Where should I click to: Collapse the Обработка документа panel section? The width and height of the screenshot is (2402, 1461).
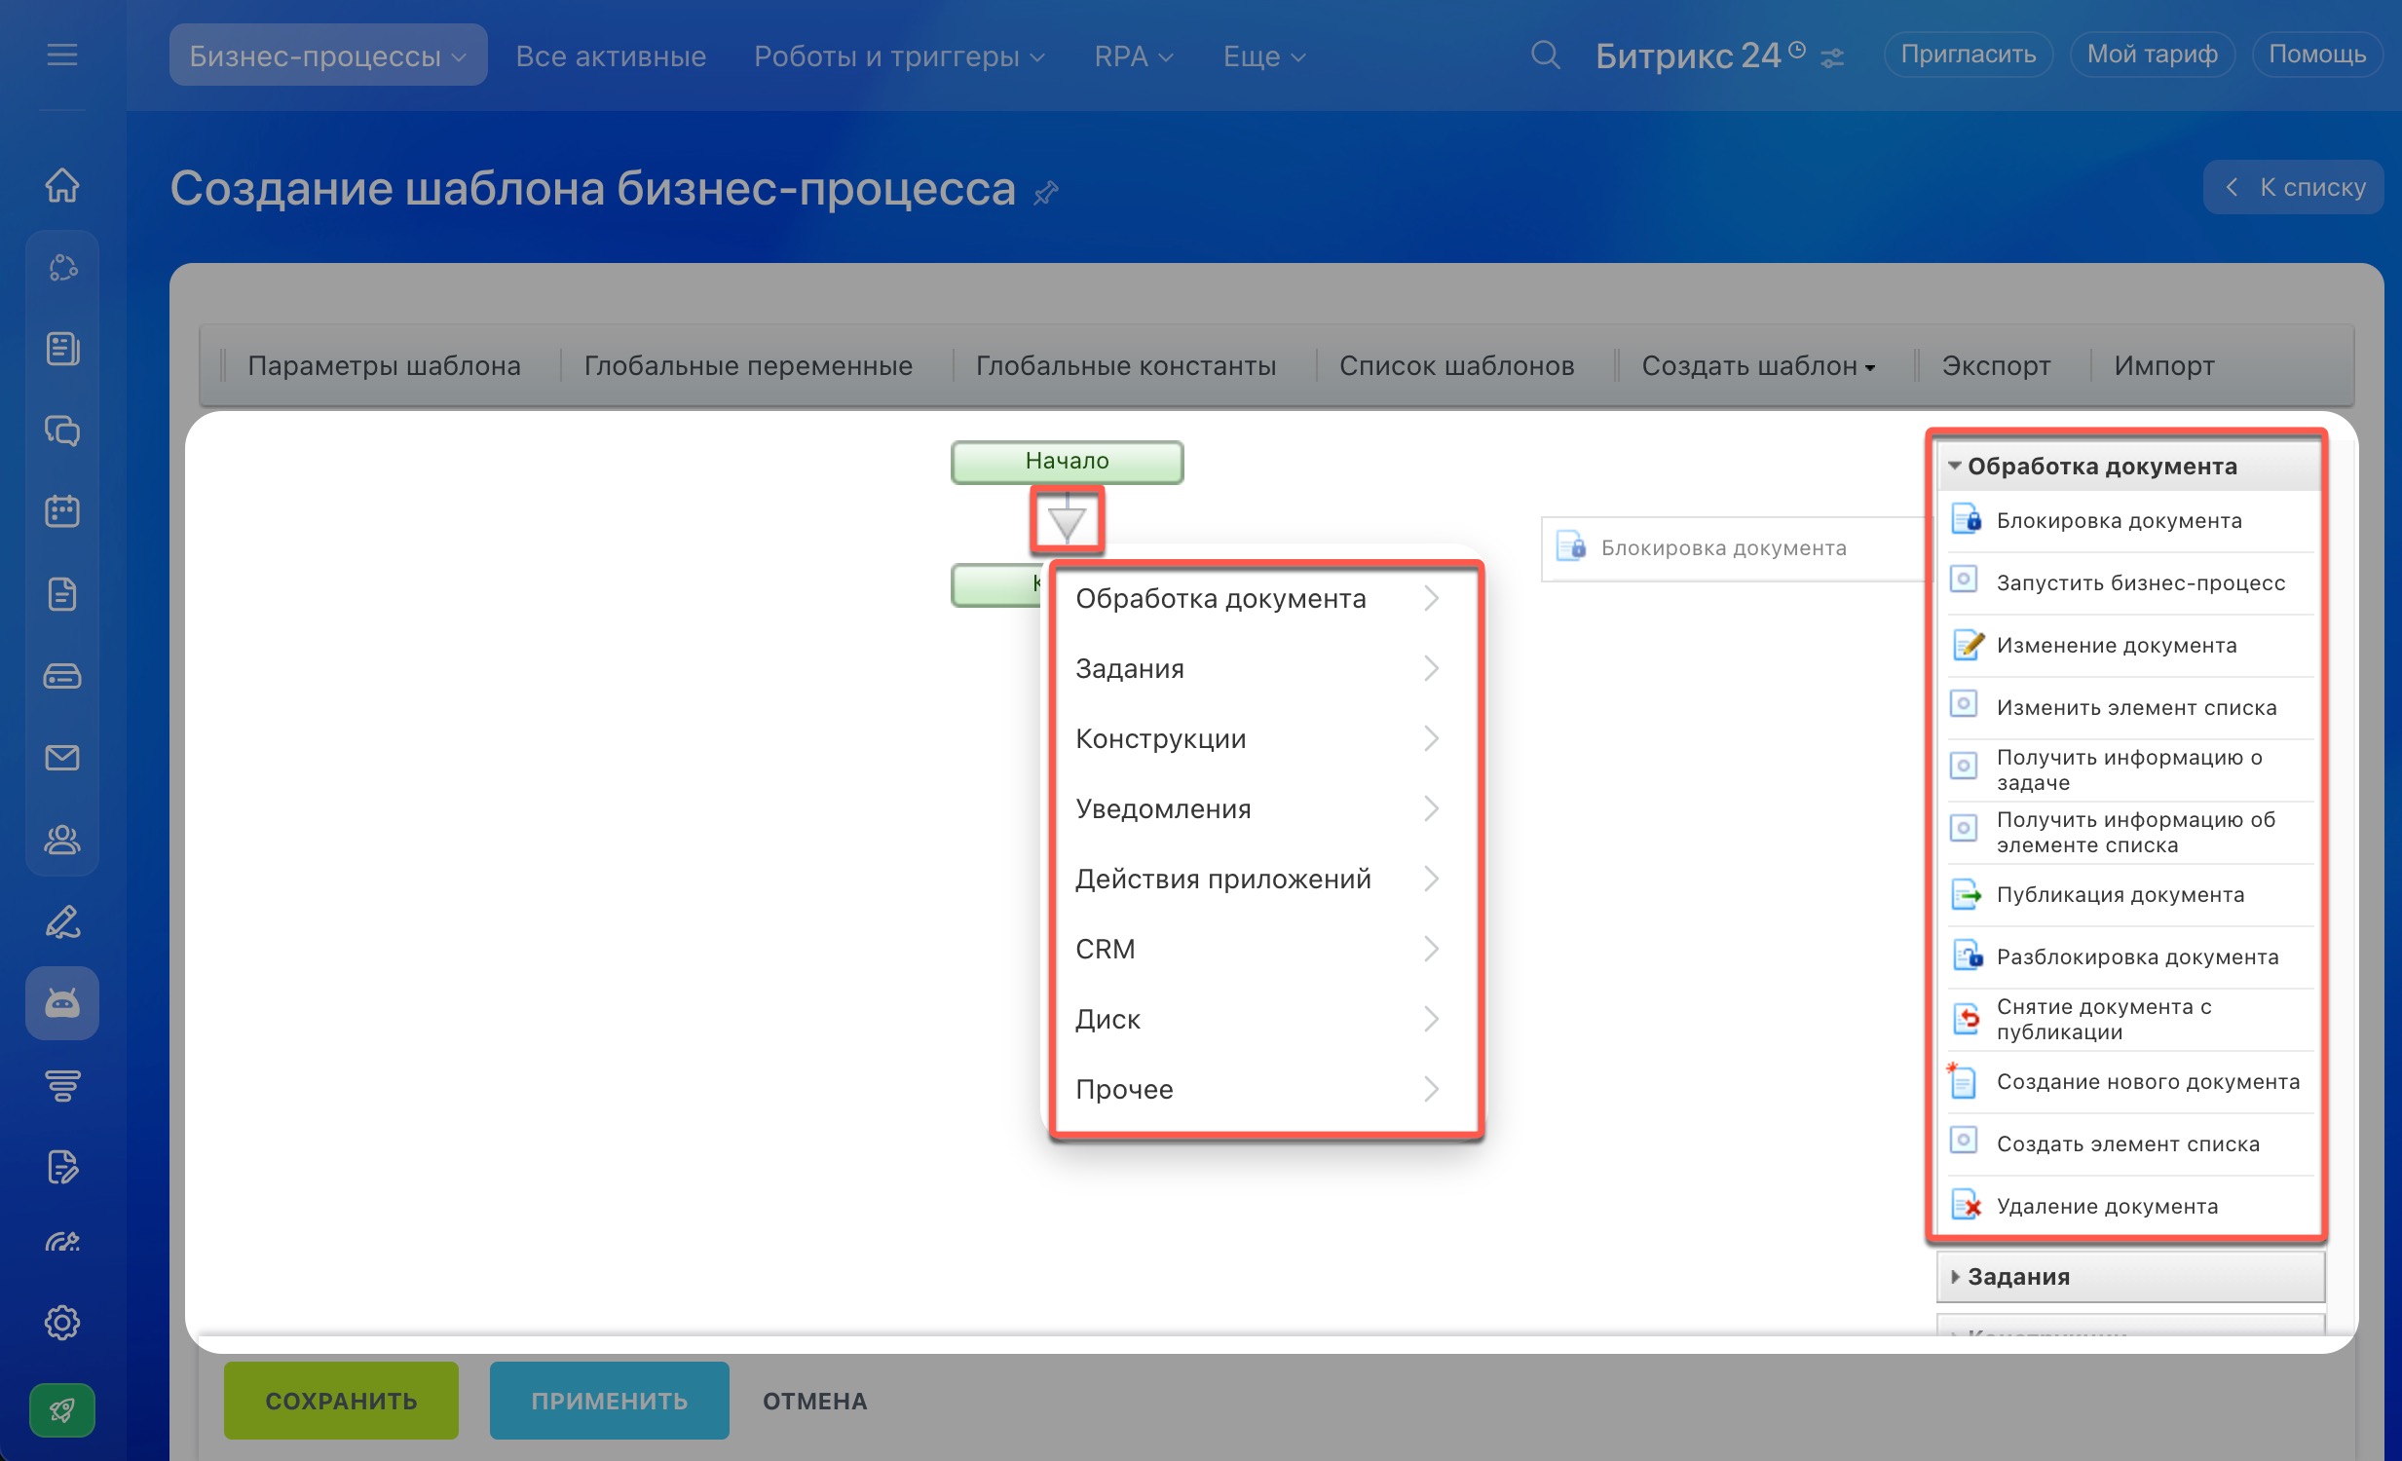point(2130,466)
